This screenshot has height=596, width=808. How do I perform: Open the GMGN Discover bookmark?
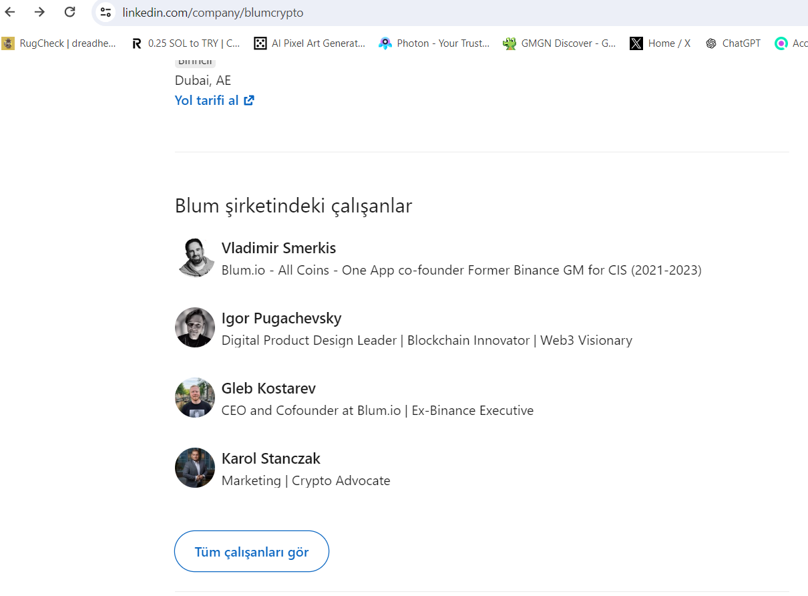point(560,43)
